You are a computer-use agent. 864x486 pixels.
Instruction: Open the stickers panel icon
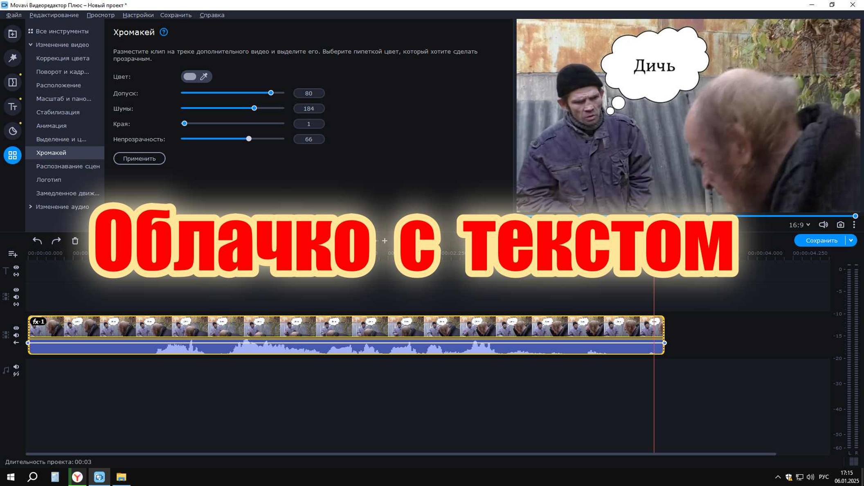(x=12, y=131)
